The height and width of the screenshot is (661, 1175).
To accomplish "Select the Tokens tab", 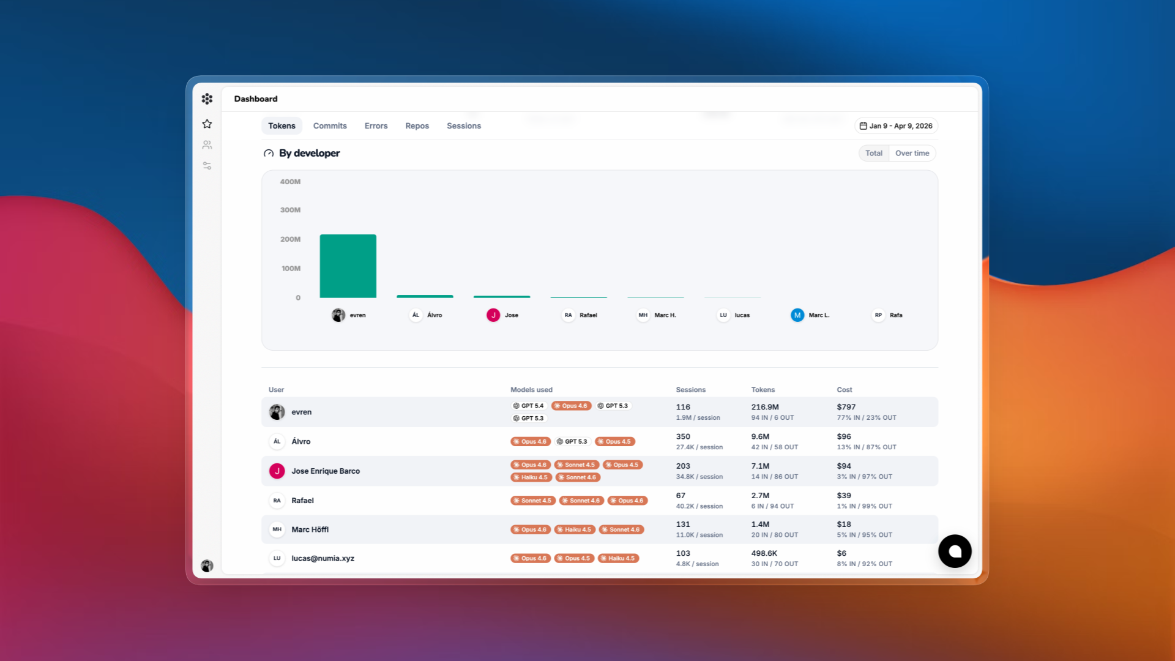I will click(x=282, y=126).
